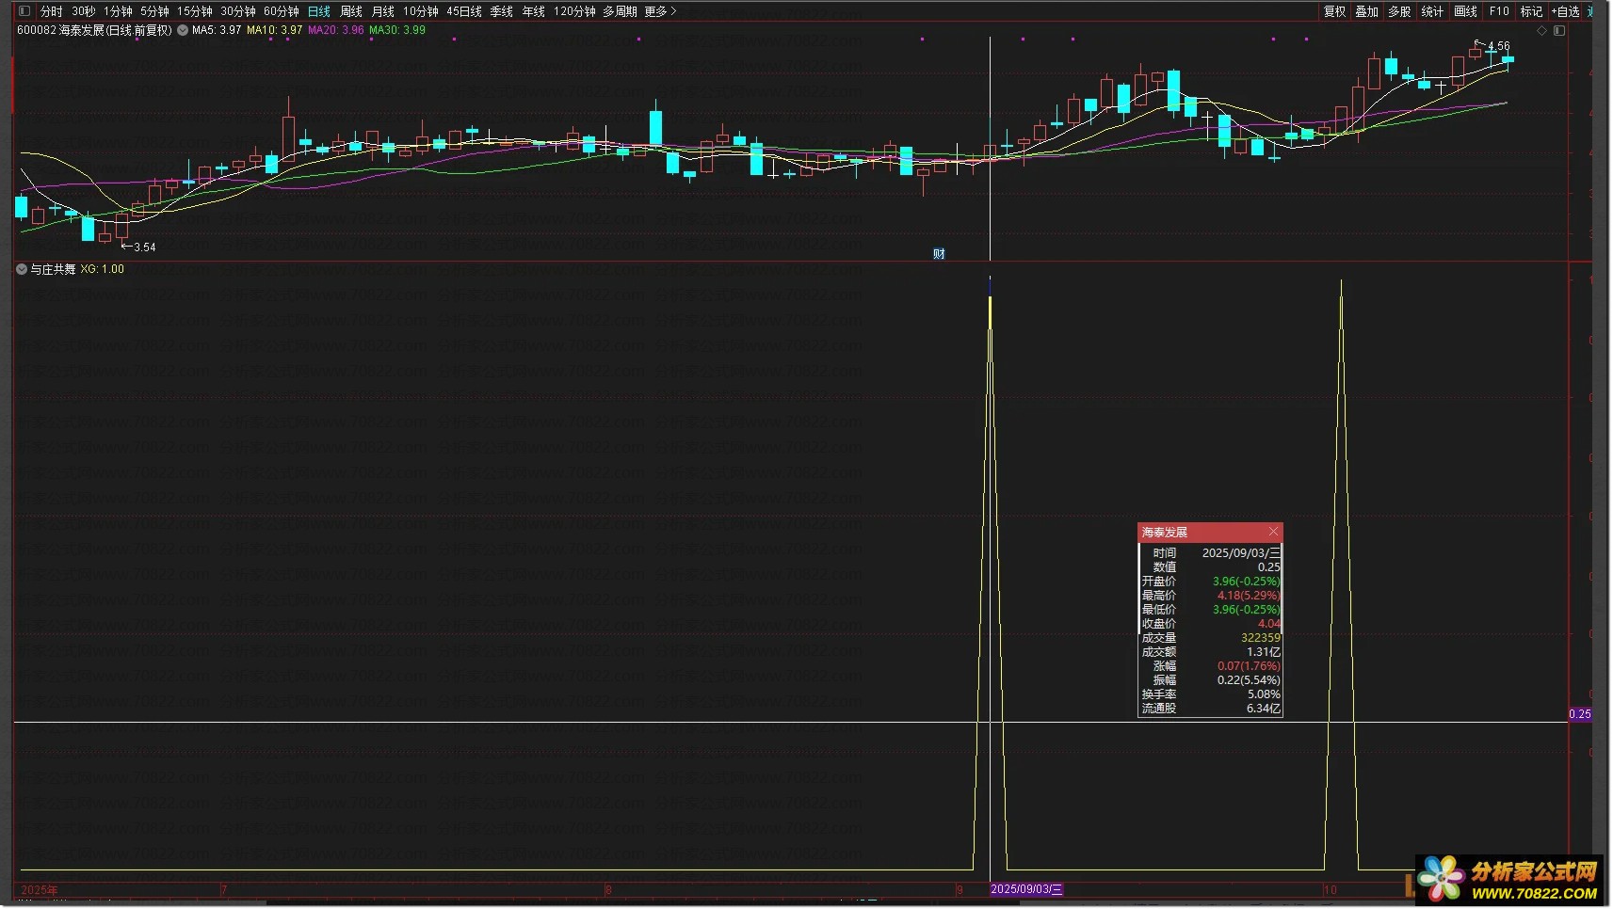Image resolution: width=1613 pixels, height=909 pixels.
Task: Switch to the 60分钟 period tab
Action: coord(281,11)
